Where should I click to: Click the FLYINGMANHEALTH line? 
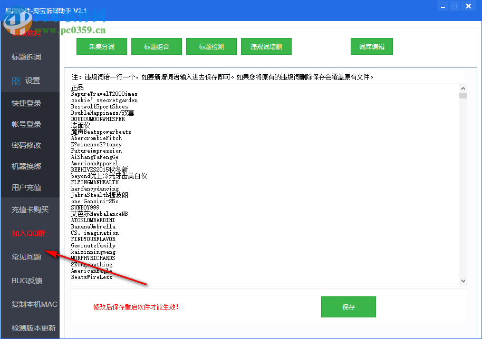95,182
